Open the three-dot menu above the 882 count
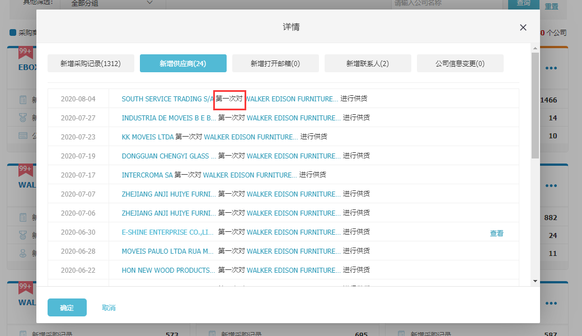Screen dimensions: 582x336 pyautogui.click(x=551, y=186)
